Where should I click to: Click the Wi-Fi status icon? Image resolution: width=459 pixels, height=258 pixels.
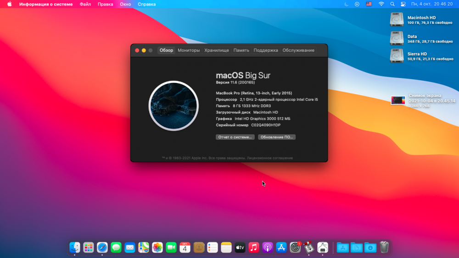pyautogui.click(x=381, y=4)
